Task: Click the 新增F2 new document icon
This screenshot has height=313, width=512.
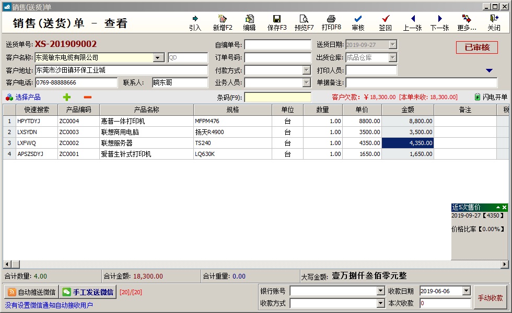Action: tap(223, 19)
